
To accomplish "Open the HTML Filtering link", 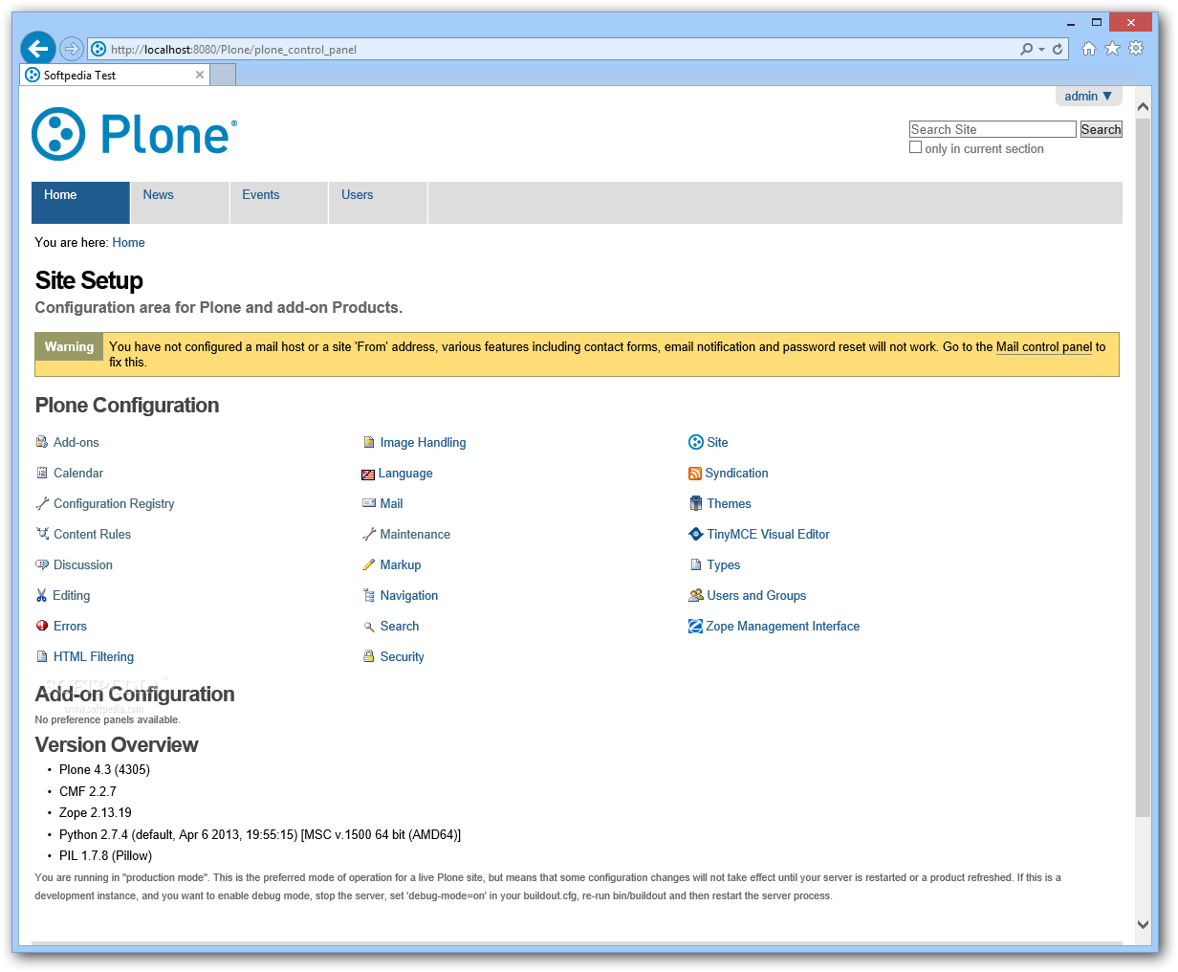I will coord(94,656).
